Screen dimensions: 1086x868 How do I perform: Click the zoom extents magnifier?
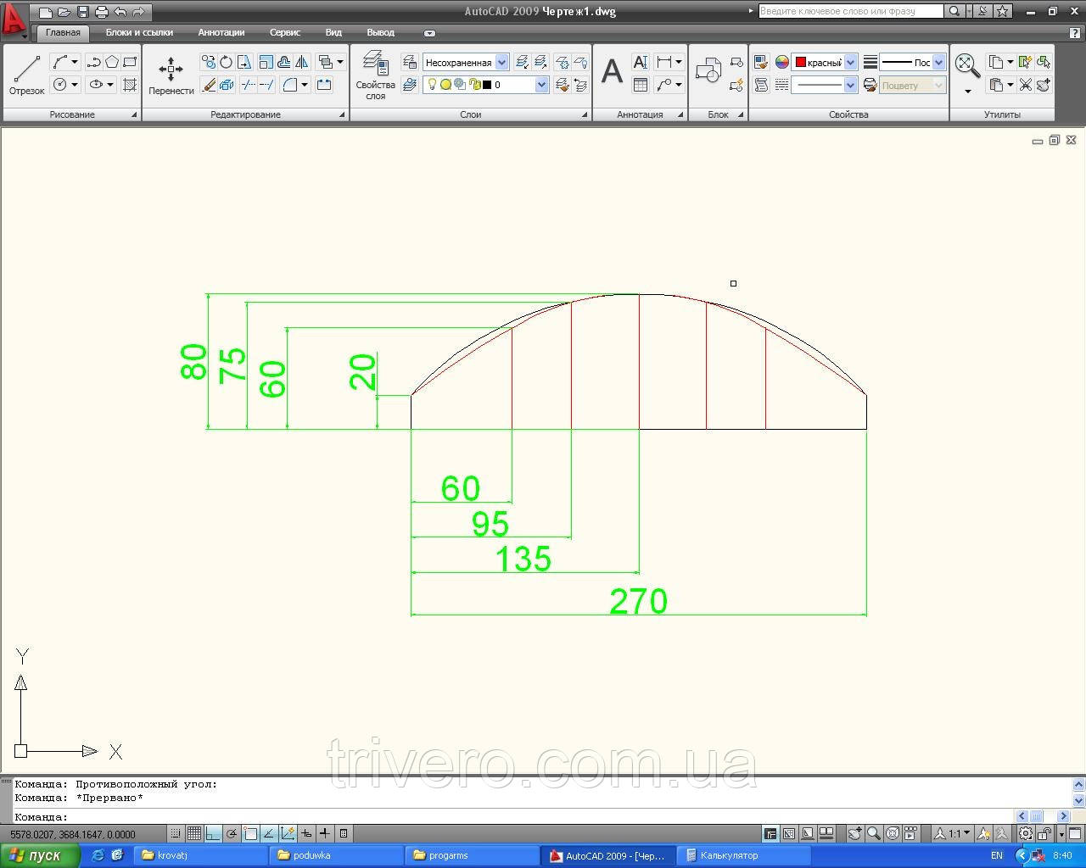[x=967, y=64]
